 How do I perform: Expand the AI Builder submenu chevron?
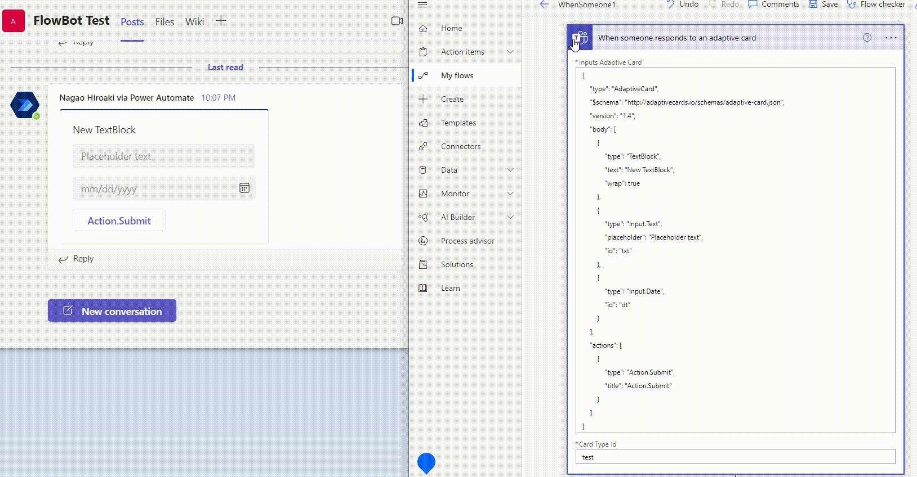coord(510,217)
